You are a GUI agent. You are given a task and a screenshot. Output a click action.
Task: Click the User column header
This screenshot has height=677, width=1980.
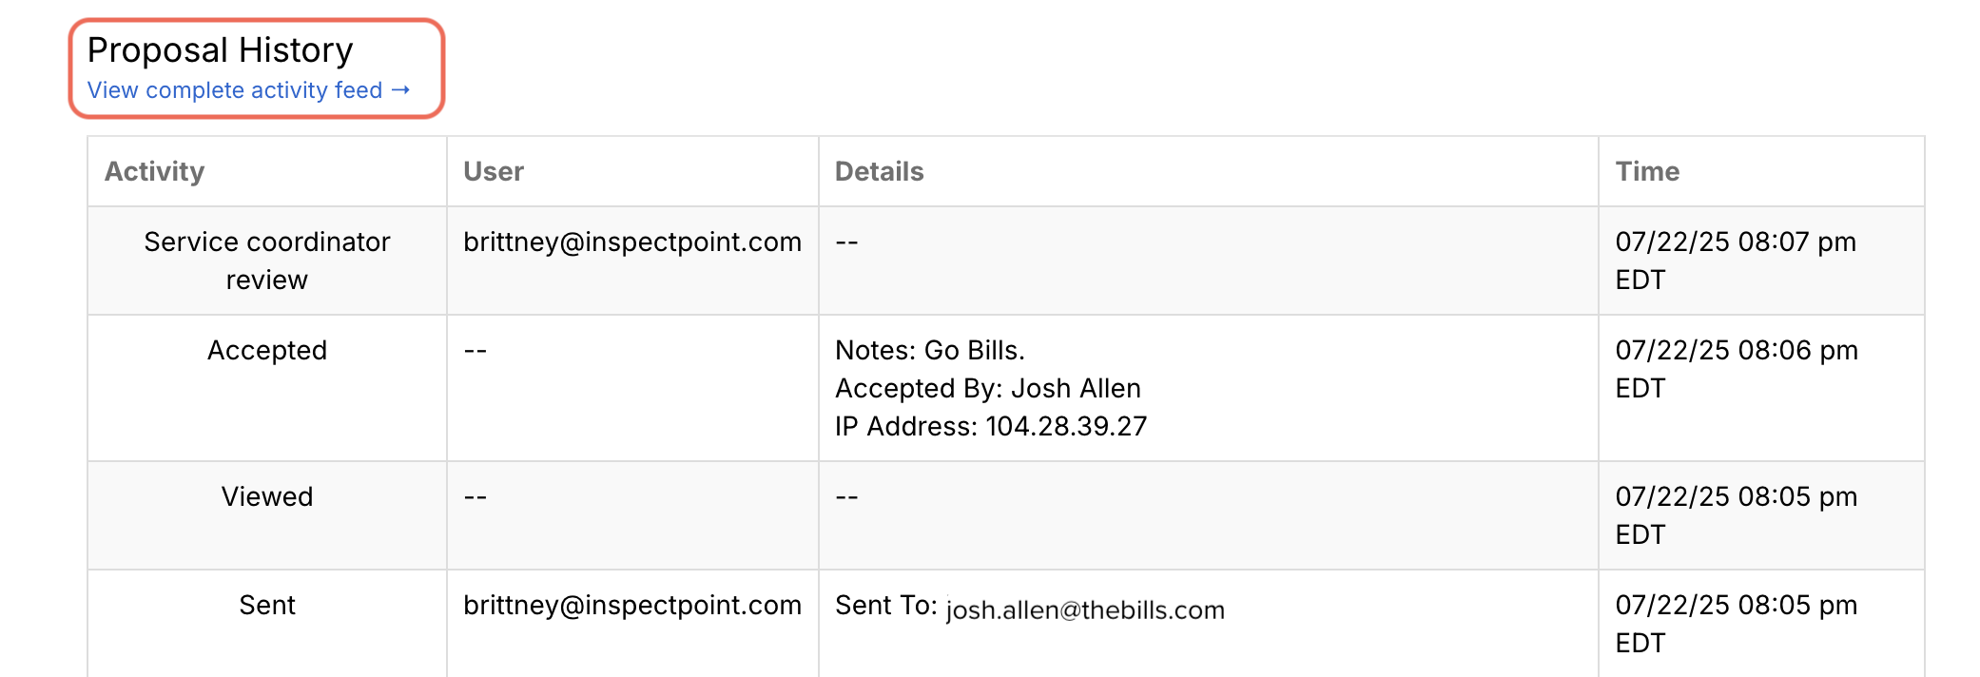[494, 171]
